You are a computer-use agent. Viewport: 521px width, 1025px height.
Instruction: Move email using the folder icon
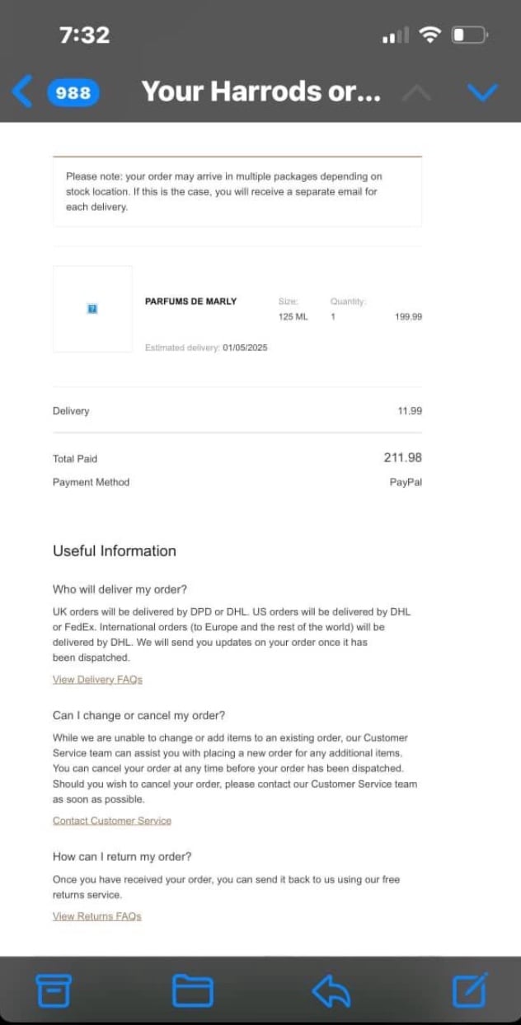192,990
